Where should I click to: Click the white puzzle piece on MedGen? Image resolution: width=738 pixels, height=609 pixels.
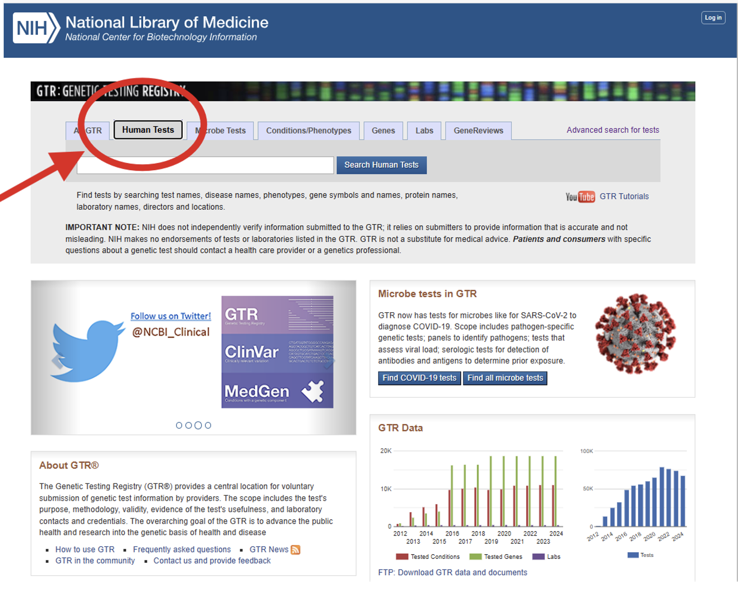[313, 392]
